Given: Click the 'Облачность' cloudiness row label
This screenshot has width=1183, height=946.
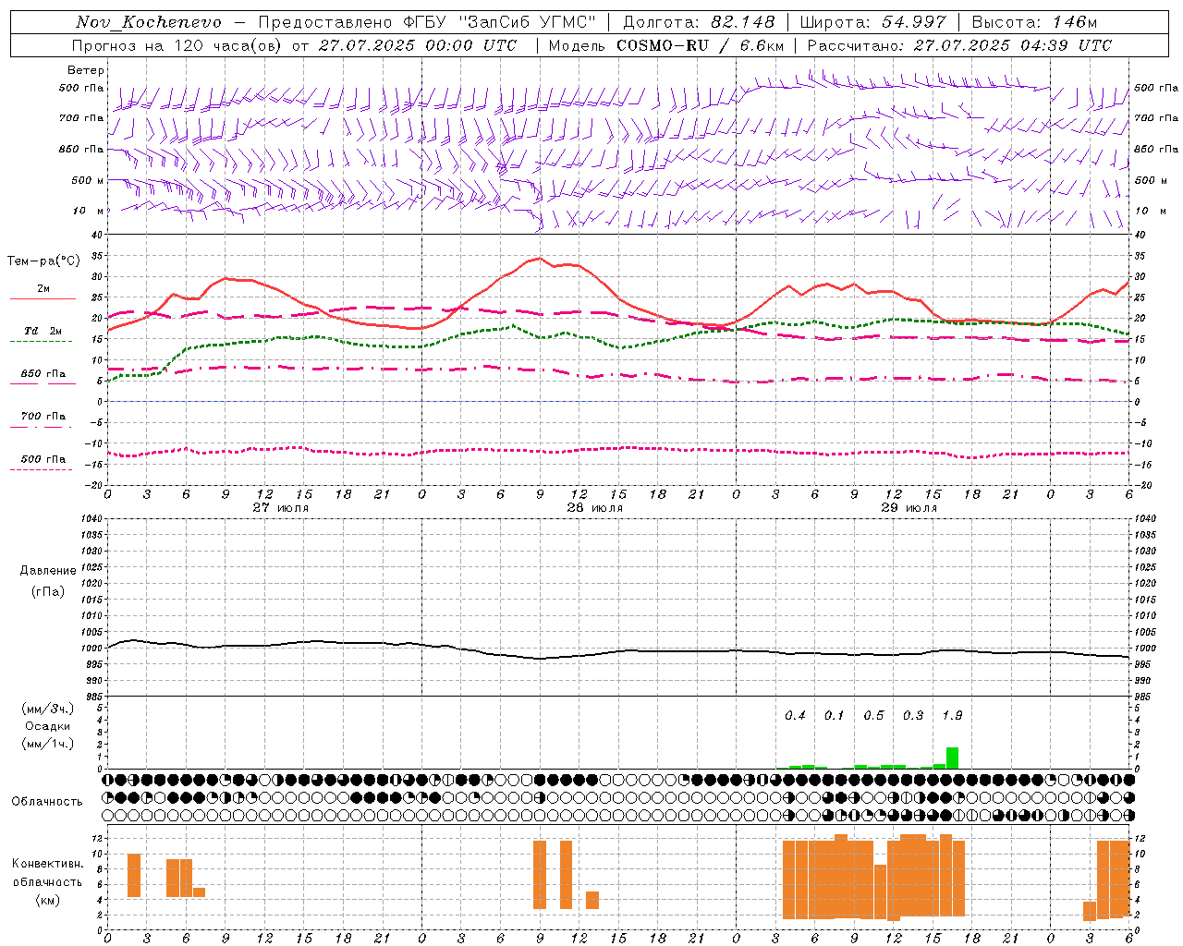Looking at the screenshot, I should click(x=47, y=802).
